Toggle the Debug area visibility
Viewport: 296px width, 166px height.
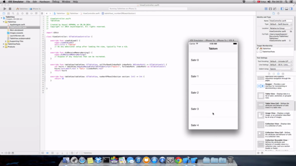287,9
